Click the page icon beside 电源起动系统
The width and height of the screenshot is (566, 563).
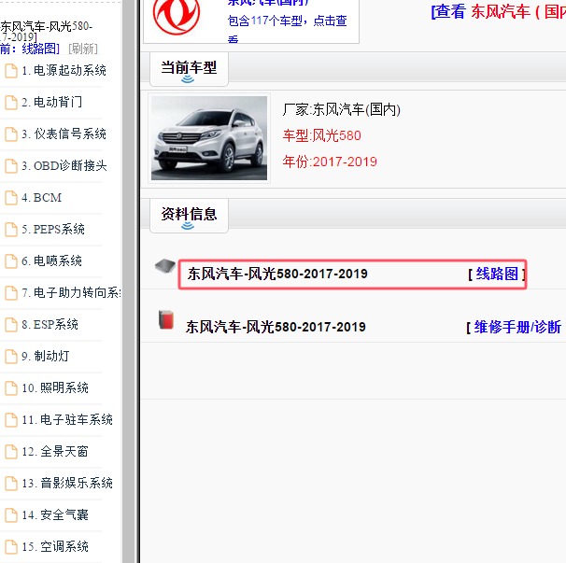[11, 70]
